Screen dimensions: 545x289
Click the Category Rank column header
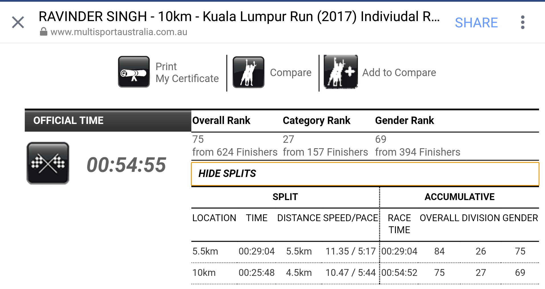point(316,121)
